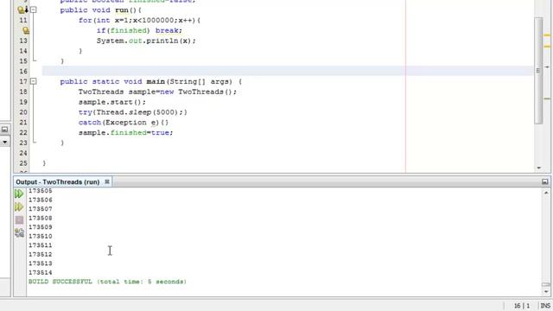Click the 16 | 1 cursor position indicator
This screenshot has width=553, height=311.
522,306
